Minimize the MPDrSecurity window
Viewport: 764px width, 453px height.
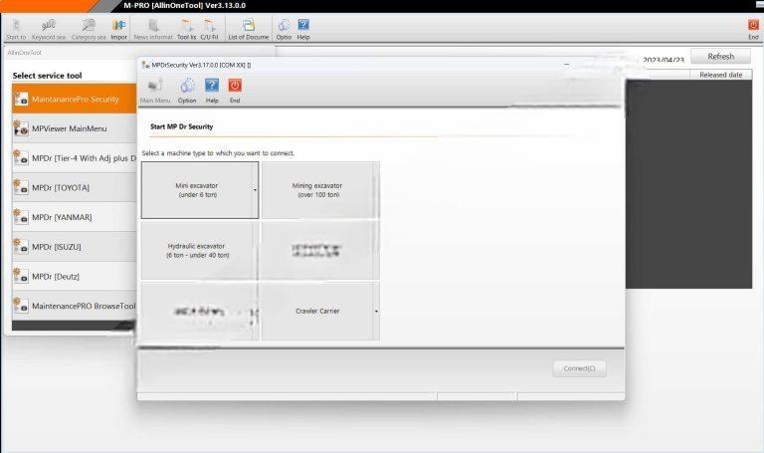[x=566, y=65]
